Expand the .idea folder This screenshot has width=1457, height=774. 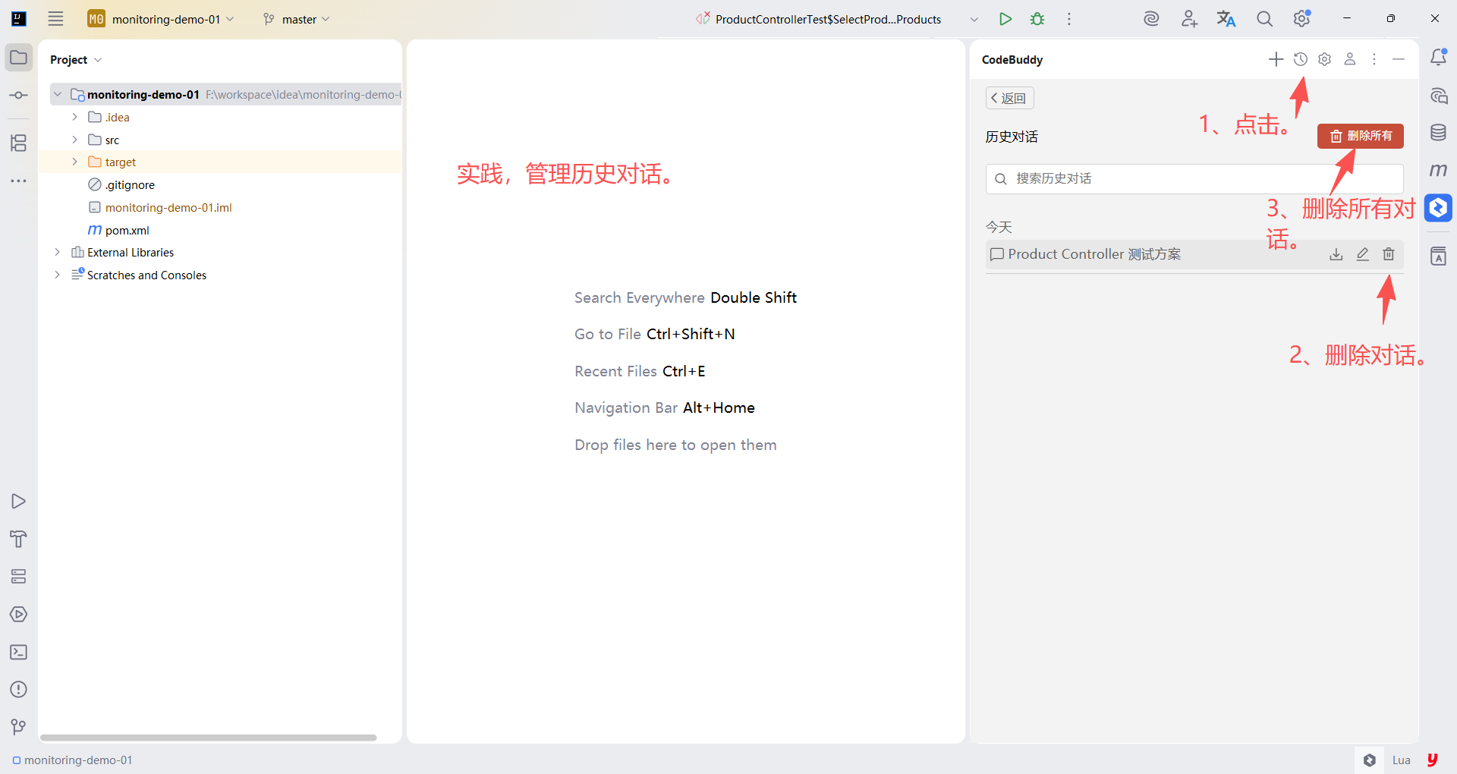point(74,117)
